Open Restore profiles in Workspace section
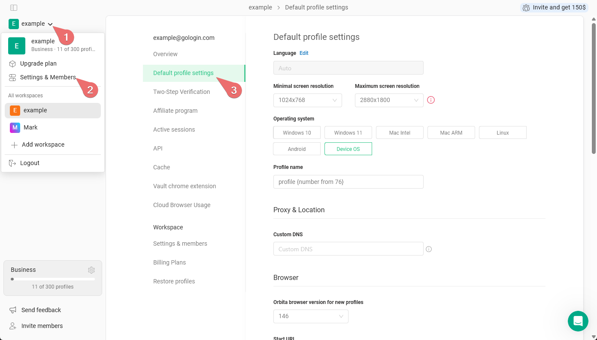 pos(174,282)
